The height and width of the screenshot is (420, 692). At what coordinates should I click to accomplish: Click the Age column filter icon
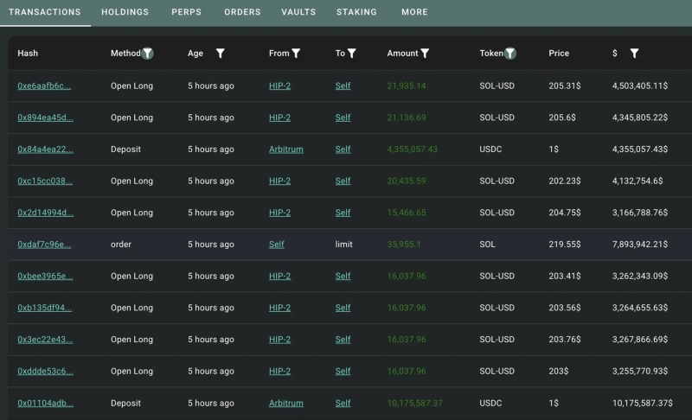click(220, 54)
